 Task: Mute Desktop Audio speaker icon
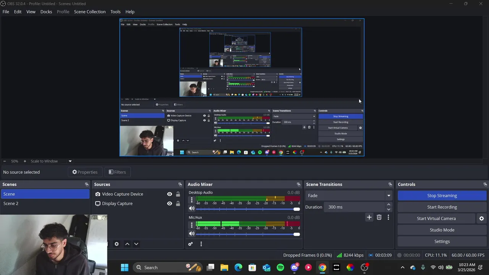point(192,209)
